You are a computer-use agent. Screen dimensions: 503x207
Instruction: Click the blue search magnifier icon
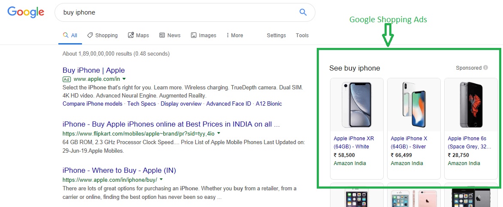(x=303, y=12)
